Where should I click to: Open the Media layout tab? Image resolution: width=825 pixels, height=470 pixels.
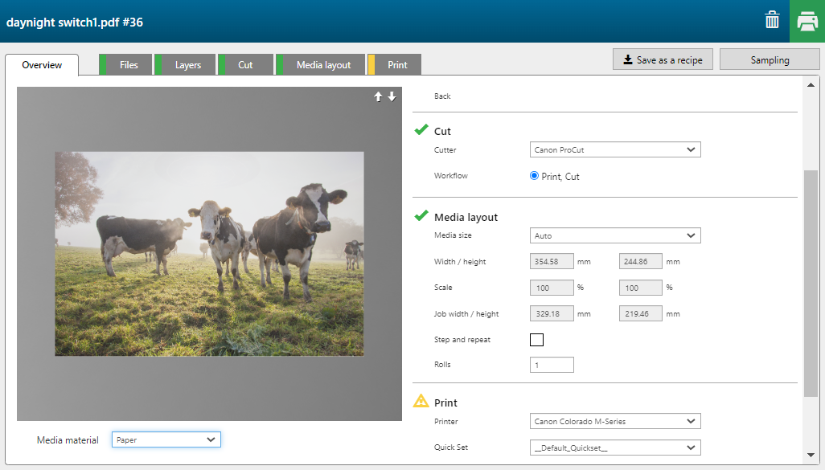tap(323, 65)
